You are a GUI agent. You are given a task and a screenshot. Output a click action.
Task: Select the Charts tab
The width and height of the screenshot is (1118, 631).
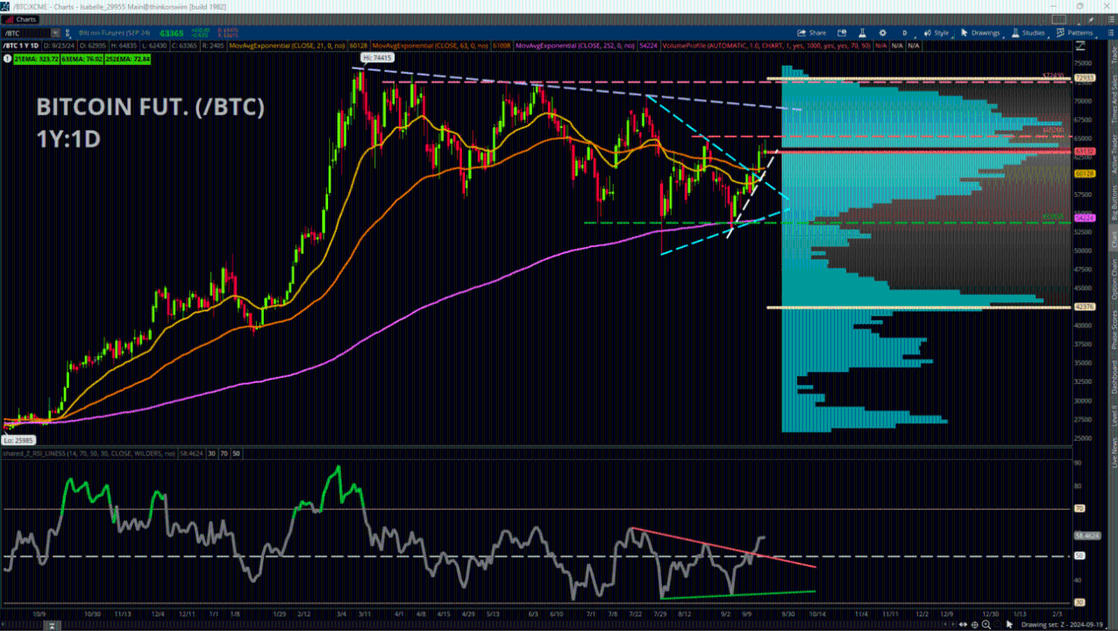click(22, 18)
